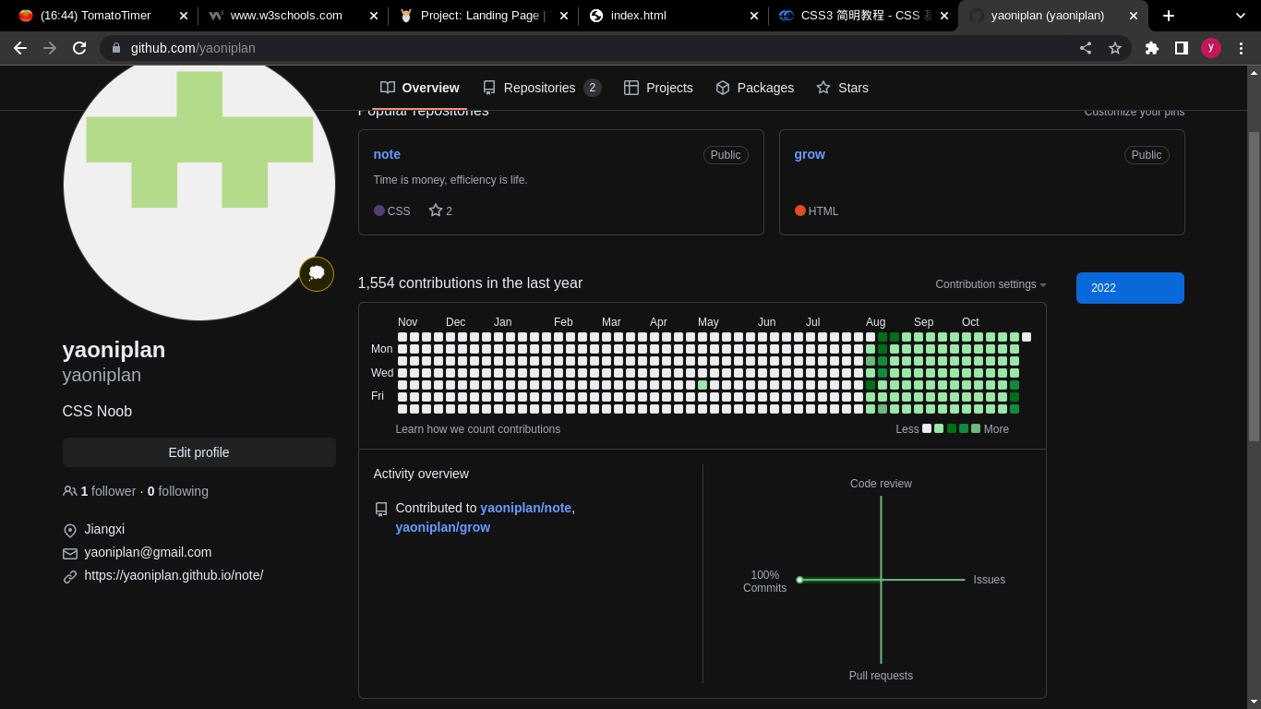Click the Public badge on note repo
This screenshot has height=709, width=1261.
pyautogui.click(x=726, y=155)
